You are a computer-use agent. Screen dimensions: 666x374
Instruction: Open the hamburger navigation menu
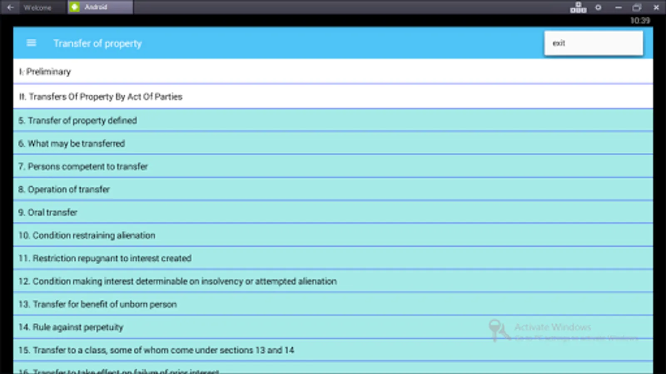click(x=31, y=43)
